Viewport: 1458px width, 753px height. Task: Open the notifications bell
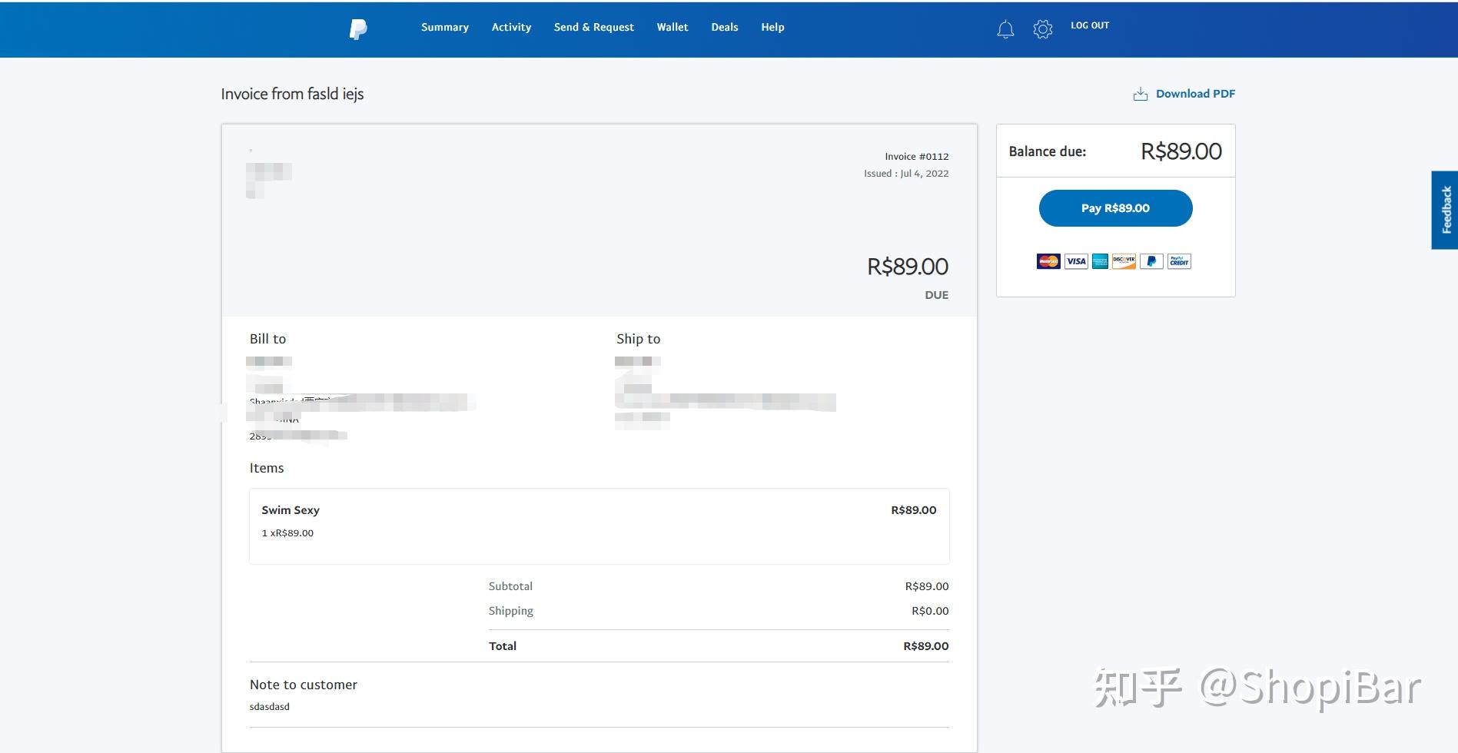[1005, 28]
